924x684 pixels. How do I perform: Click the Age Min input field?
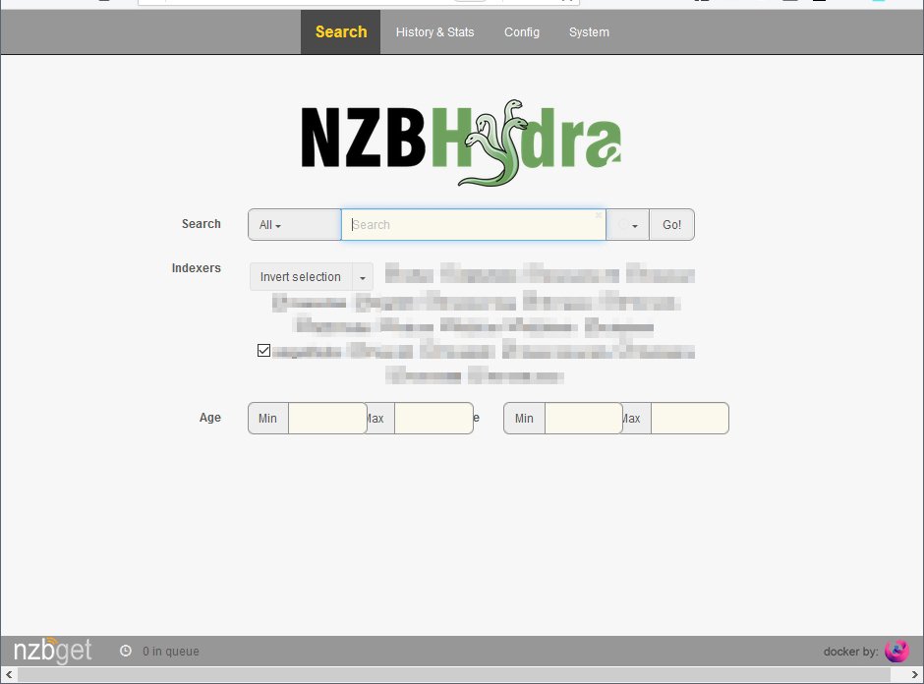(x=327, y=419)
